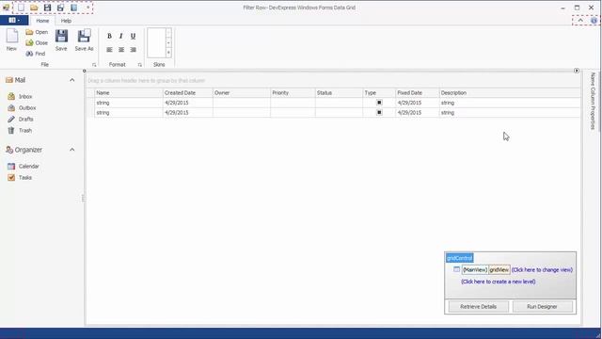
Task: Collapse the ribbon with the chevron
Action: click(x=580, y=21)
